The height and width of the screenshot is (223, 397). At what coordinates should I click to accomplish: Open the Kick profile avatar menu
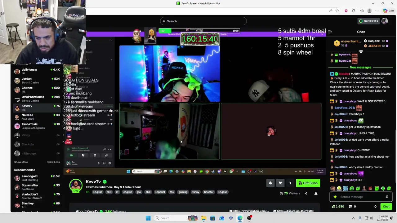pyautogui.click(x=385, y=21)
